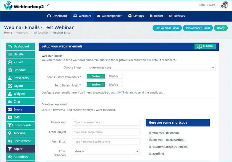
Task: Select the {lastname} shortcode text
Action: click(x=173, y=133)
